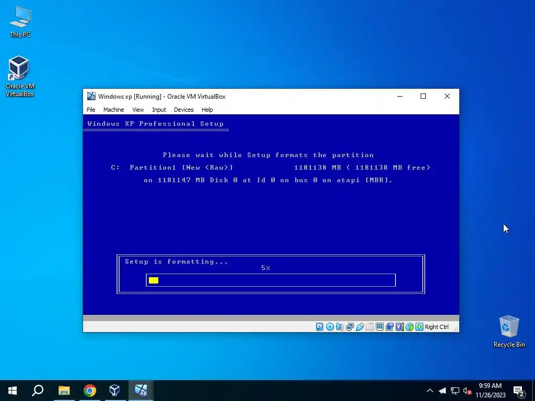Viewport: 535px width, 401px height.
Task: Click the greyed-out shared folders indicator
Action: pyautogui.click(x=369, y=327)
